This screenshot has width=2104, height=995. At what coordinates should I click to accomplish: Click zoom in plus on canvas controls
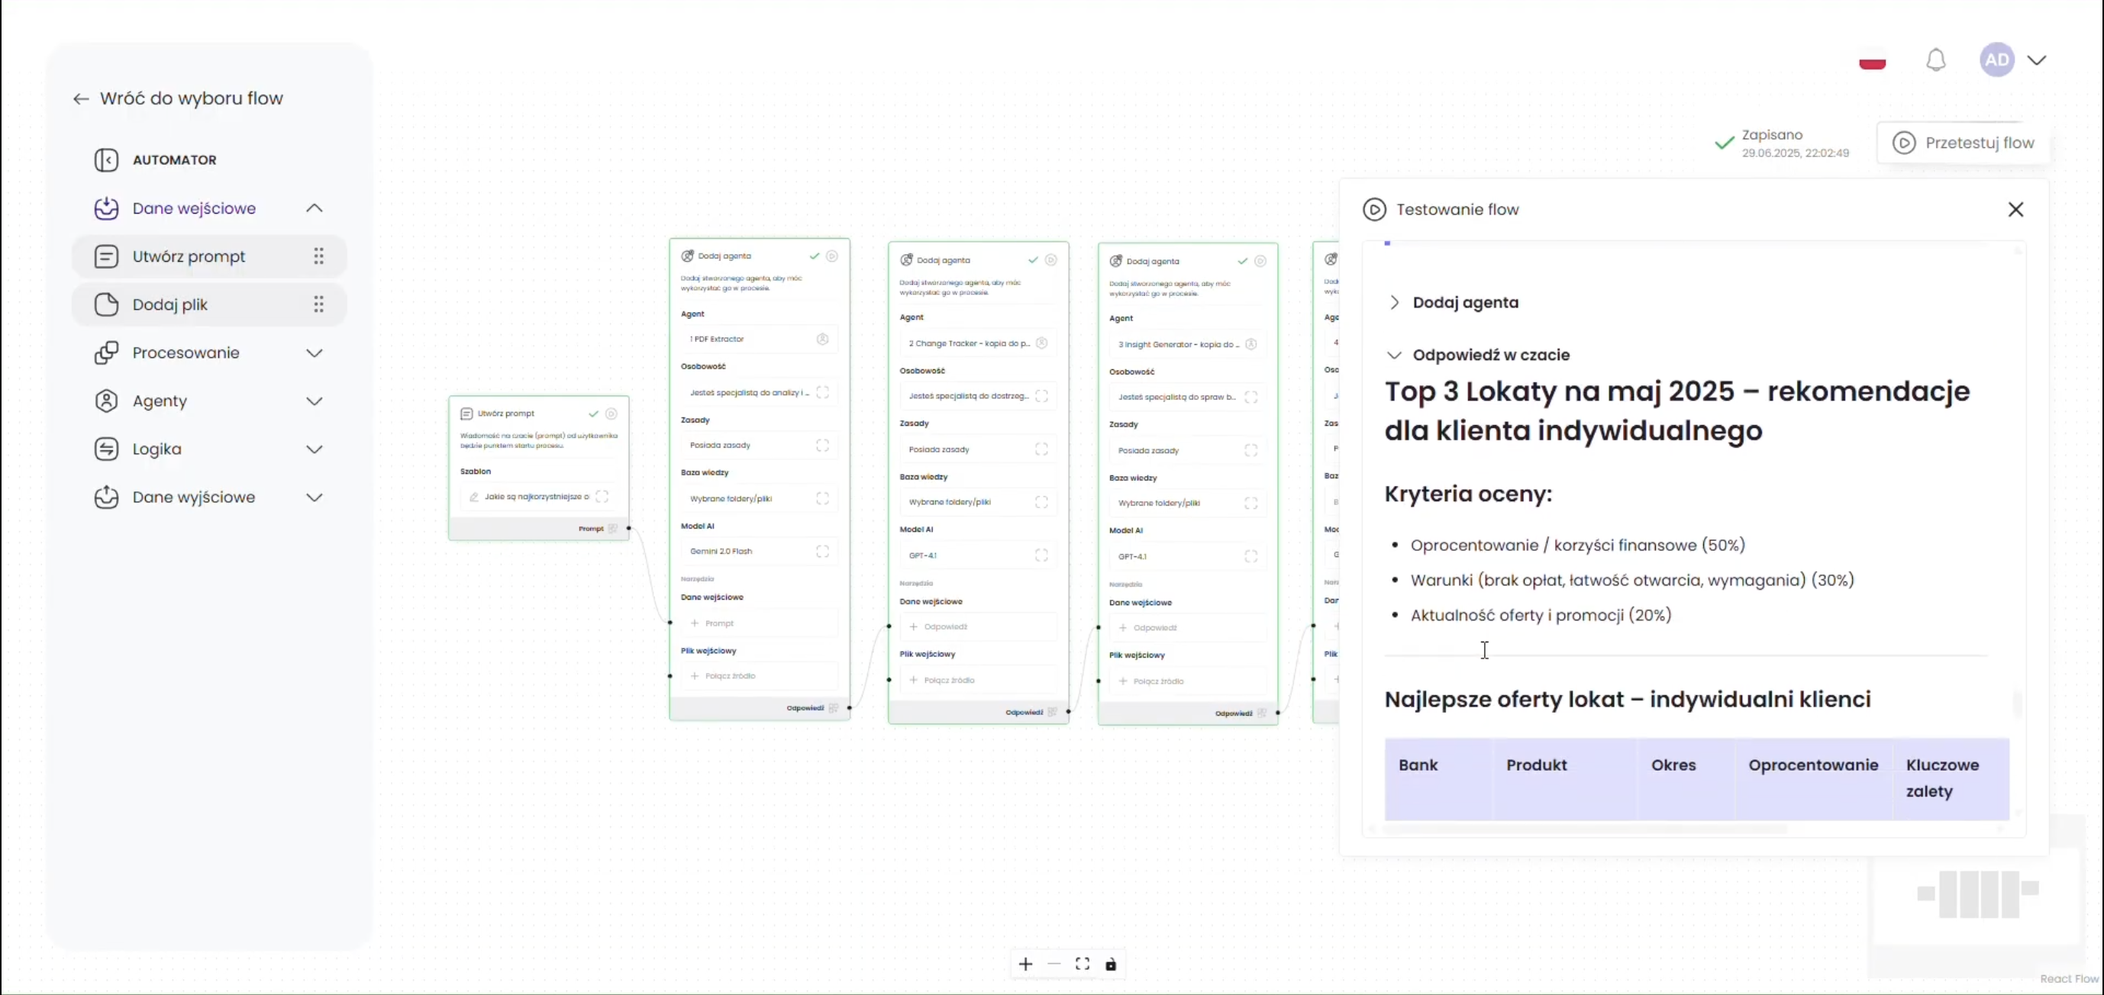click(x=1025, y=964)
